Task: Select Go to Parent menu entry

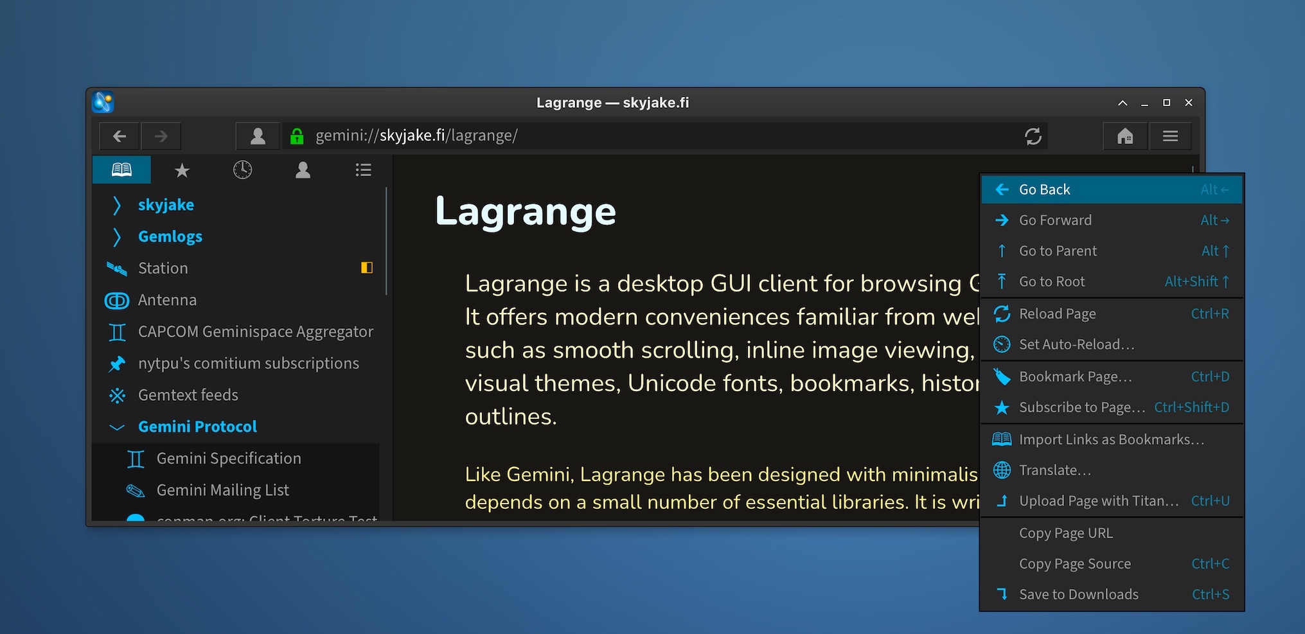Action: (x=1112, y=251)
